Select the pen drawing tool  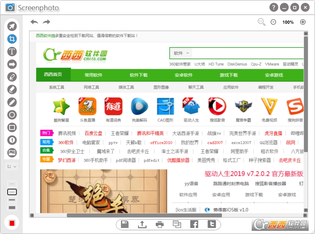(x=12, y=77)
